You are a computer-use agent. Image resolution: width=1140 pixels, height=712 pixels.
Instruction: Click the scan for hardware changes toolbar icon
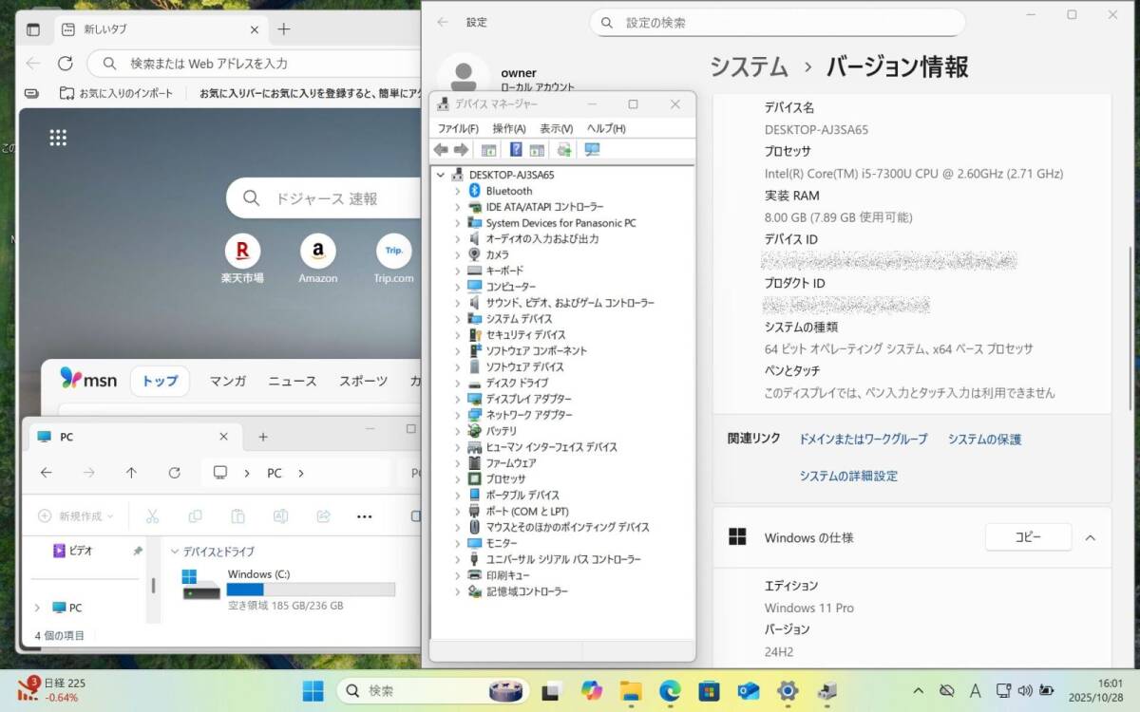592,150
